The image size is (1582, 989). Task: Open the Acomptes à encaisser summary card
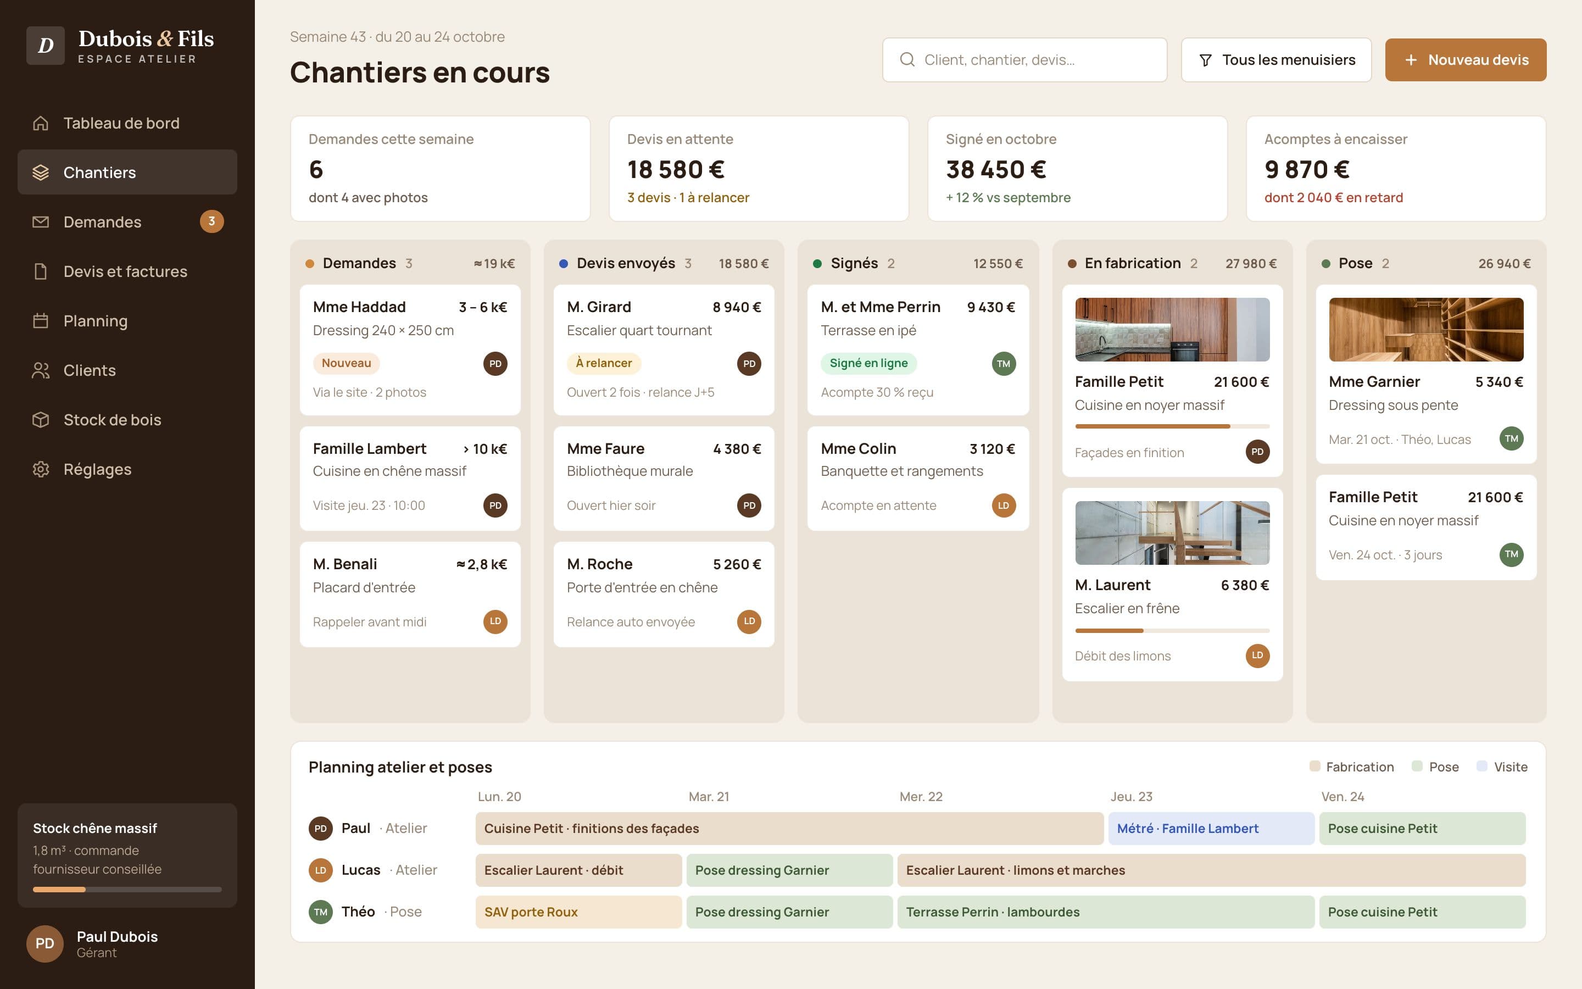[1396, 169]
